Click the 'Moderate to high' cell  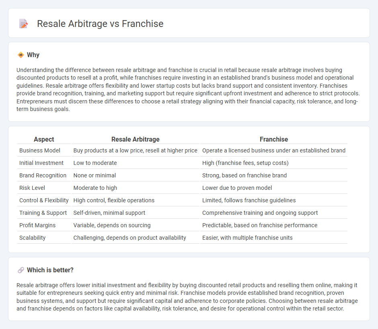click(x=136, y=188)
